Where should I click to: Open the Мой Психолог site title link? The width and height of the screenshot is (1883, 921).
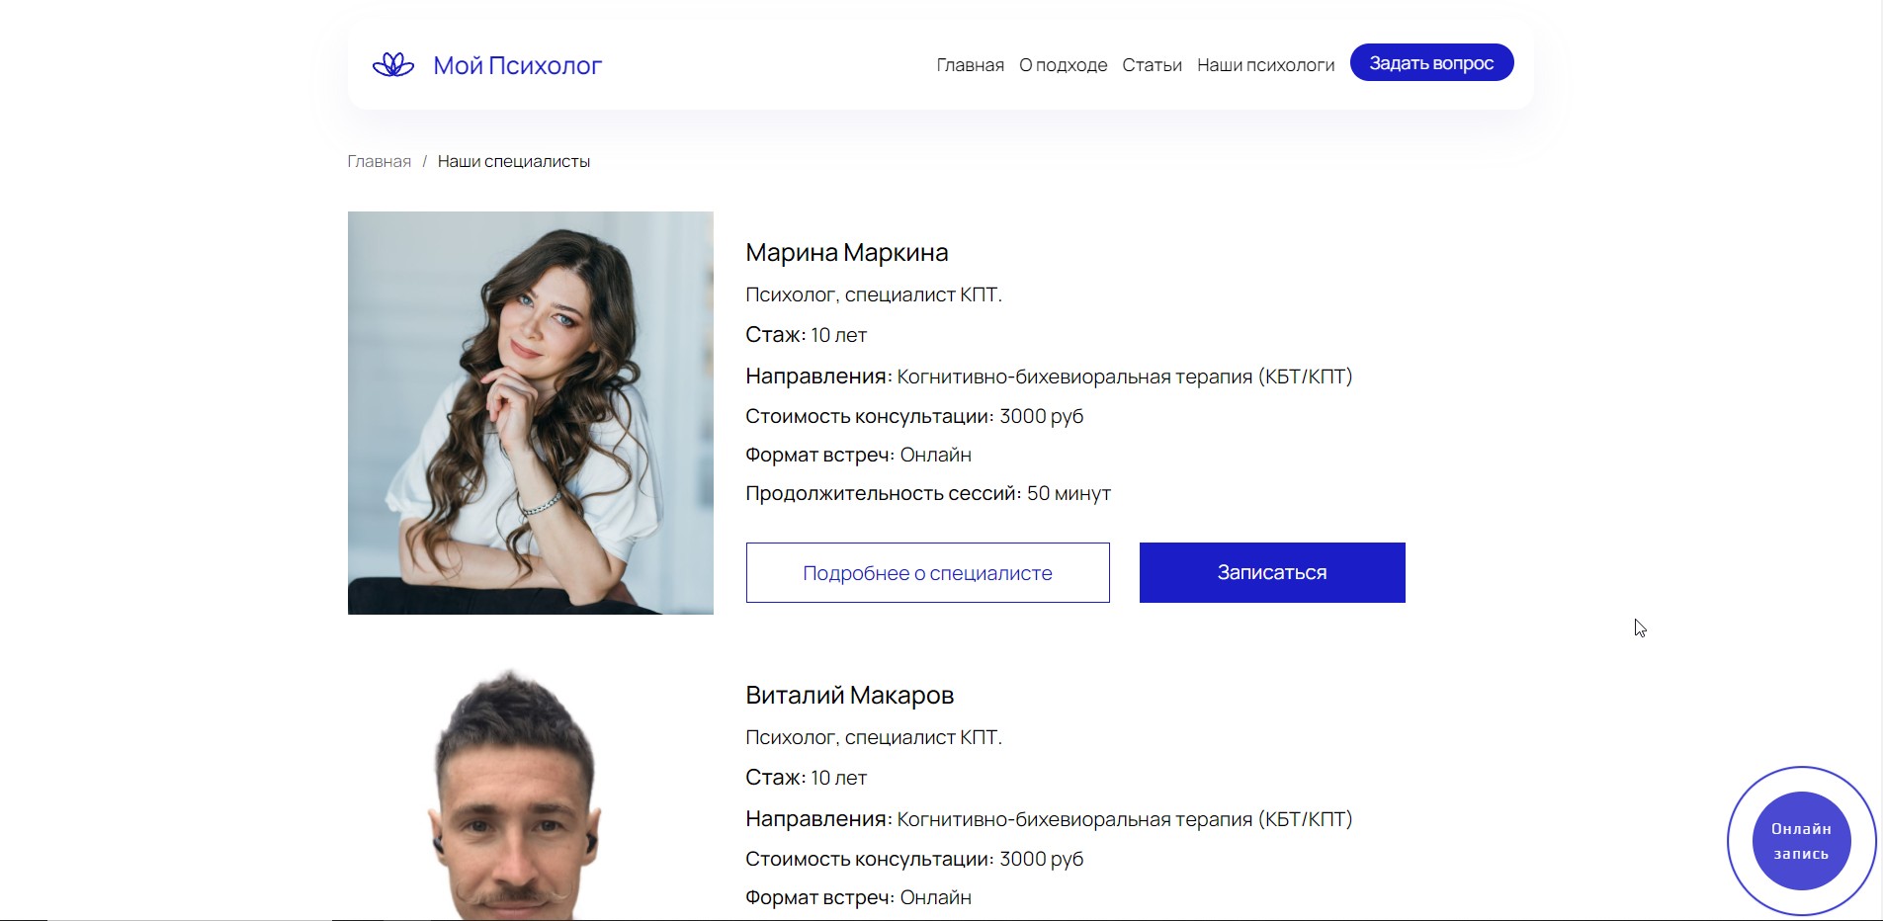(x=517, y=65)
